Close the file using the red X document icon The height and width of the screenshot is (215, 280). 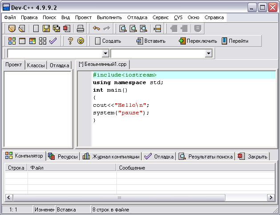67,28
